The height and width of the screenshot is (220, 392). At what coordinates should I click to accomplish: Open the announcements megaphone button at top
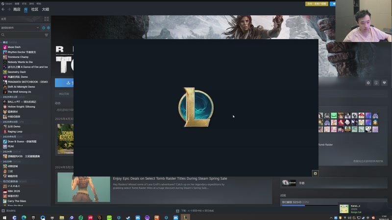point(333,4)
